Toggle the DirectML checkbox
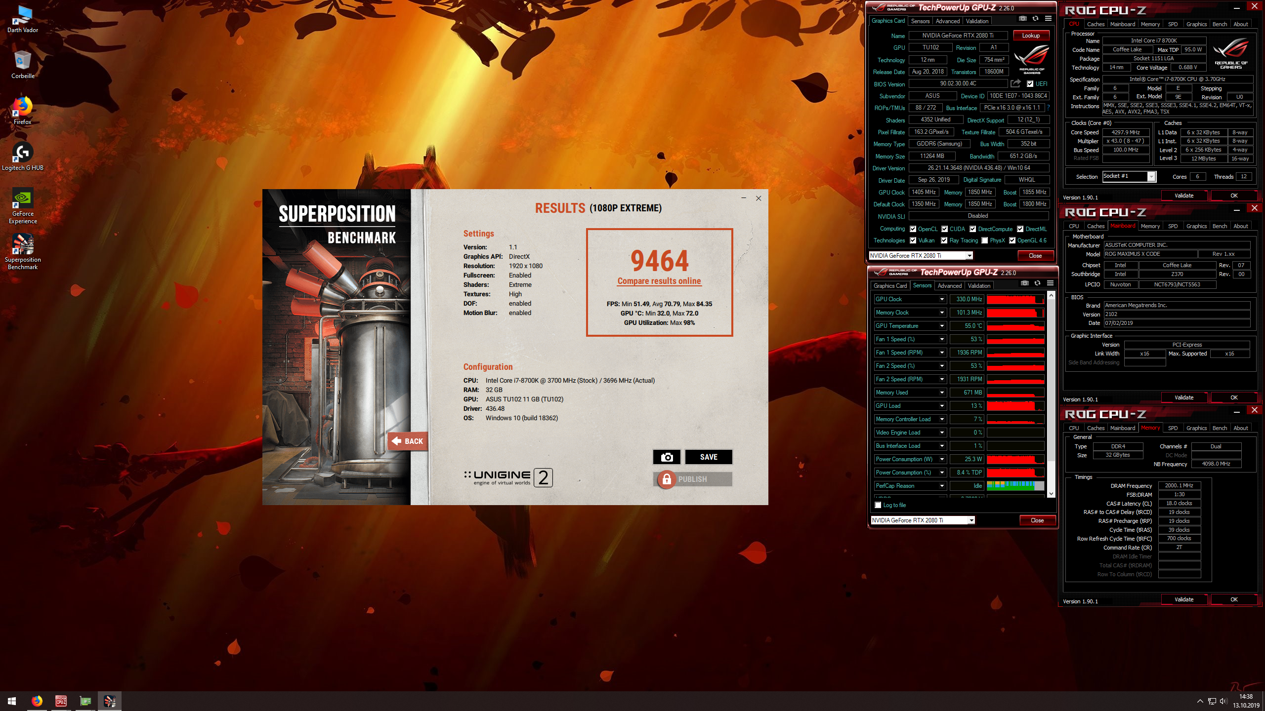Viewport: 1265px width, 711px height. click(x=1020, y=229)
